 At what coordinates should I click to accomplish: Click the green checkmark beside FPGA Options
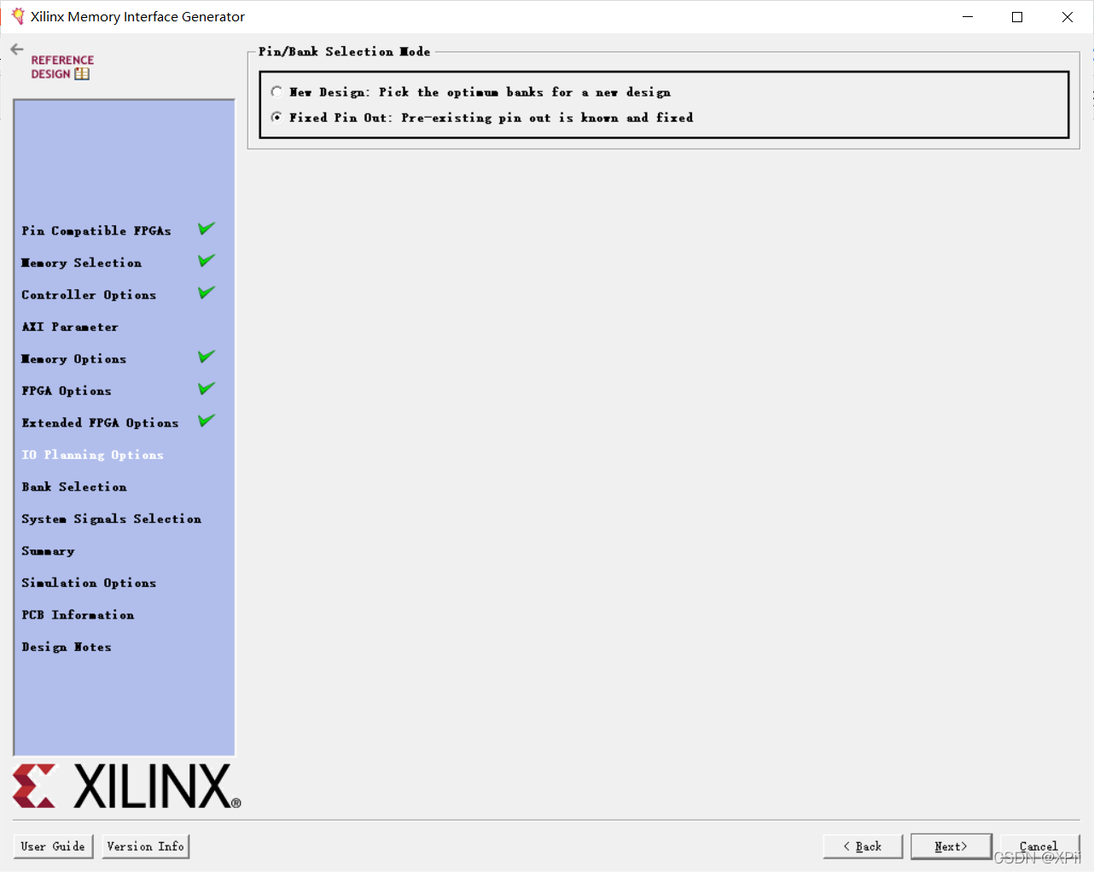click(x=207, y=388)
